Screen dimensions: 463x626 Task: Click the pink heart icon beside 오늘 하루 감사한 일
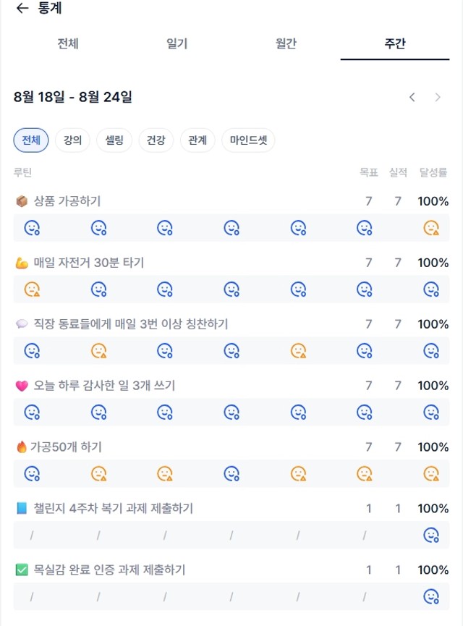22,386
